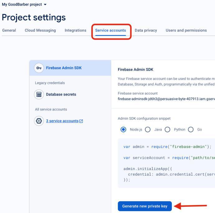Select the Service accounts tab
This screenshot has width=215, height=213.
111,31
